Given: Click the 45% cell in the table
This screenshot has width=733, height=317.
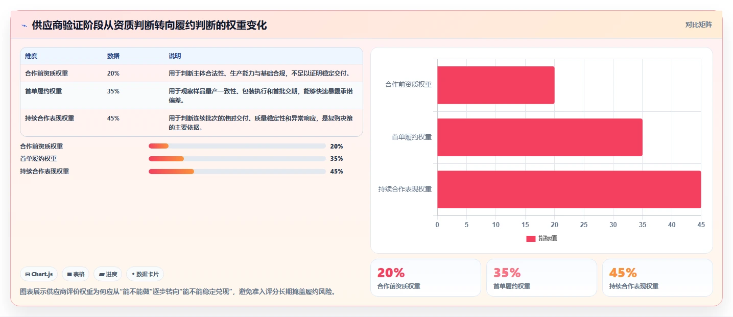Looking at the screenshot, I should coord(113,118).
